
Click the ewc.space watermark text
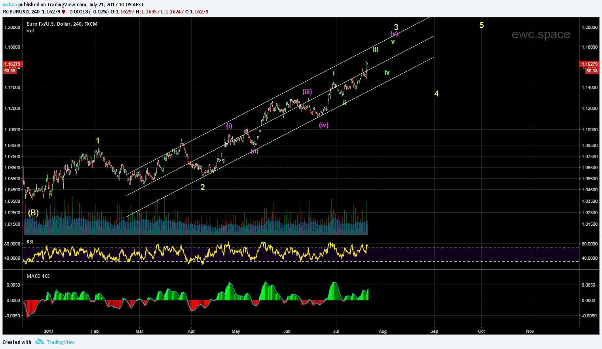tap(541, 34)
